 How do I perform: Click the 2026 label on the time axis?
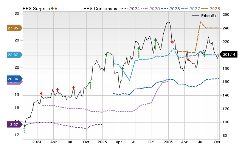(x=168, y=142)
